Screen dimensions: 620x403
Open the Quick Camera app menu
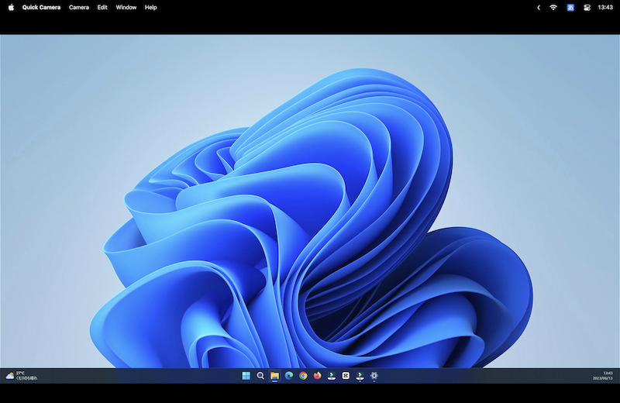pyautogui.click(x=42, y=7)
